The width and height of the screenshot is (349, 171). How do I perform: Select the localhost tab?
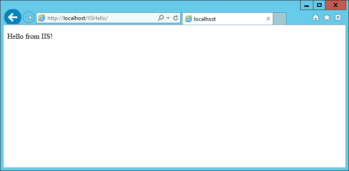pos(228,19)
